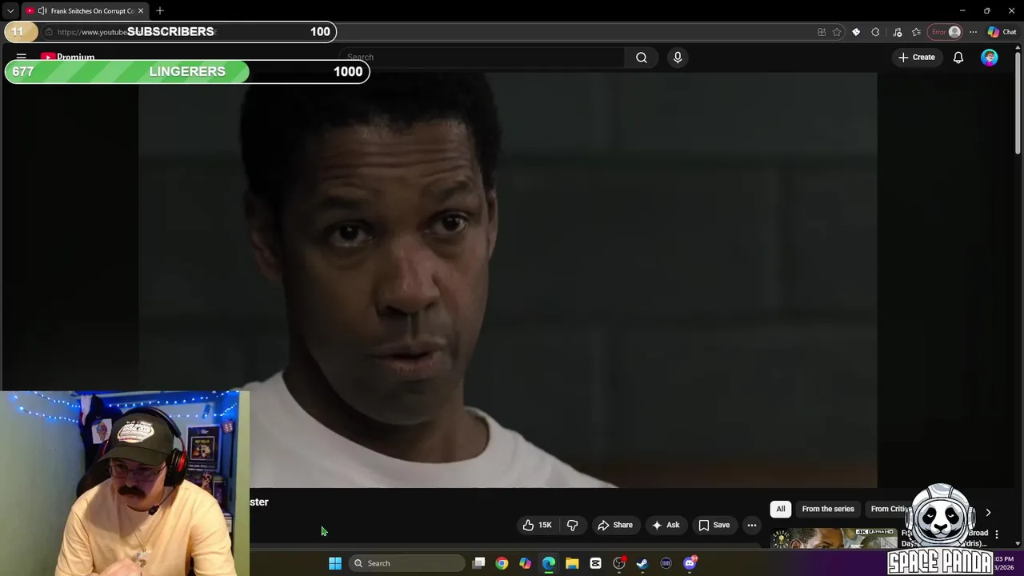Open the Favorites list icon

click(916, 32)
